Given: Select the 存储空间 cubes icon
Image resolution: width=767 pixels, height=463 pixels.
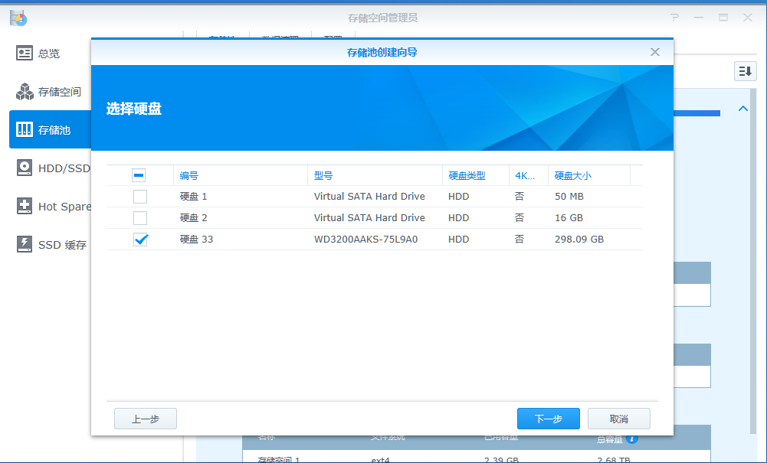Looking at the screenshot, I should [x=24, y=91].
